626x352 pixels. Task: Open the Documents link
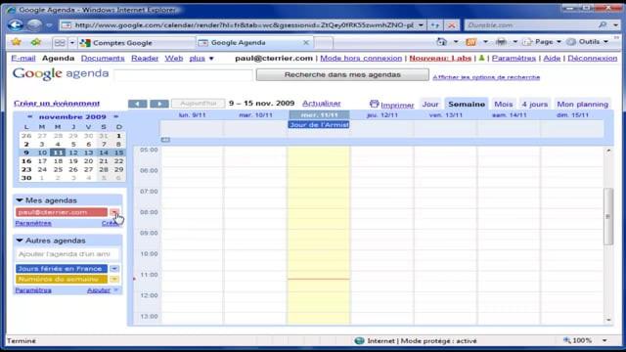coord(103,59)
